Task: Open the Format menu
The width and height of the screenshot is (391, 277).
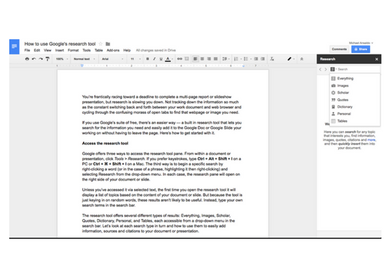Action: pyautogui.click(x=73, y=50)
